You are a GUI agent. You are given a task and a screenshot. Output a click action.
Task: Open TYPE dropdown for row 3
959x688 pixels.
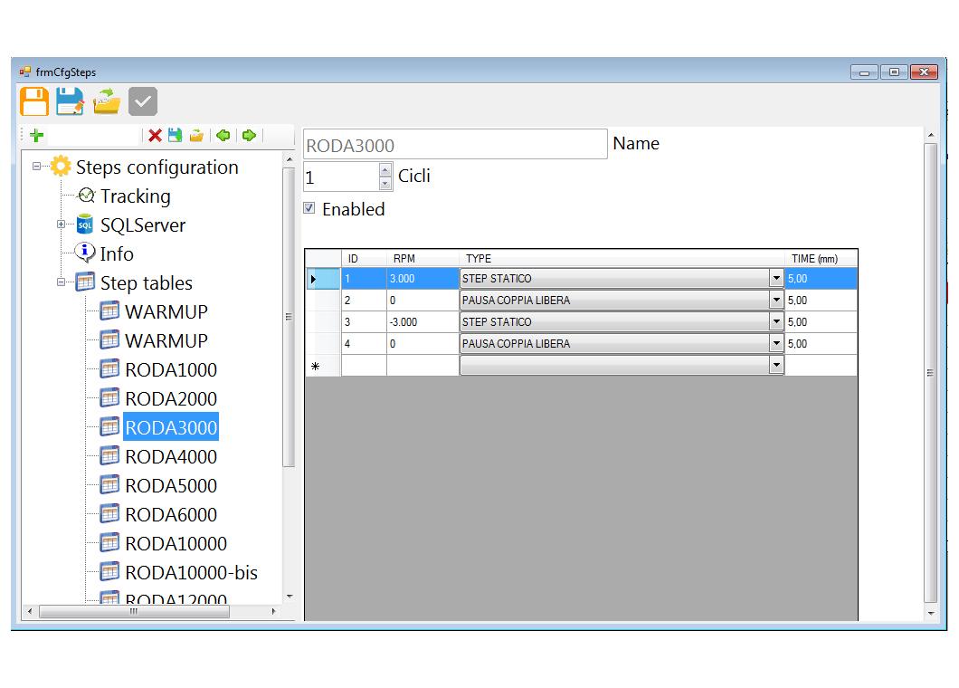coord(775,322)
